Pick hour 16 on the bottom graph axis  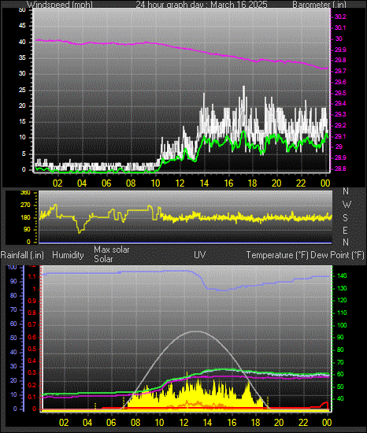pos(232,423)
